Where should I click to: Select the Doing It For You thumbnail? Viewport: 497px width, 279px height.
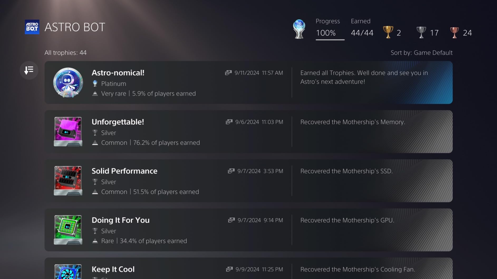coord(68,230)
